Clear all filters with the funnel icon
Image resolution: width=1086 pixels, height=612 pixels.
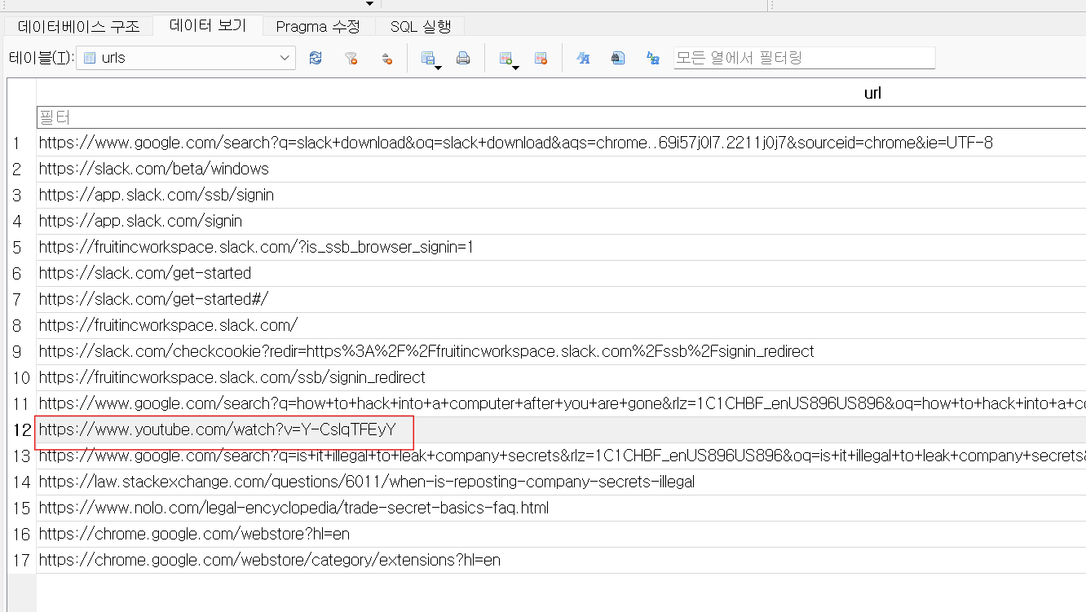351,58
